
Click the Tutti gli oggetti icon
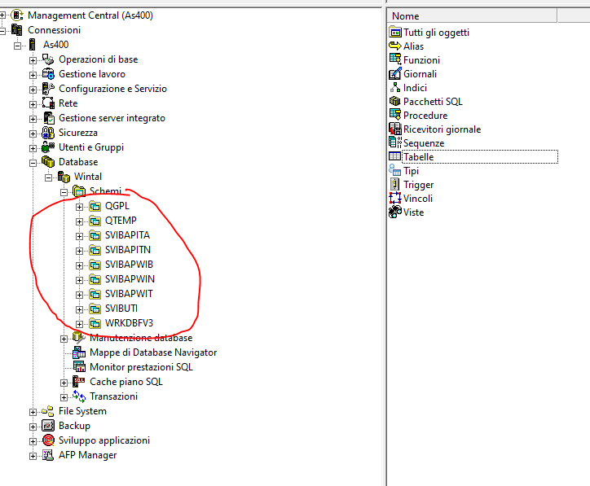395,33
